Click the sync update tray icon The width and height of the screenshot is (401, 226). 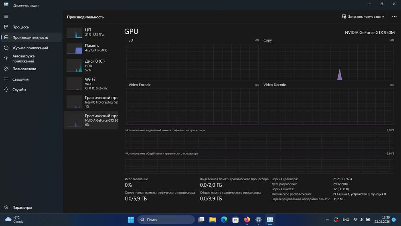click(336, 220)
